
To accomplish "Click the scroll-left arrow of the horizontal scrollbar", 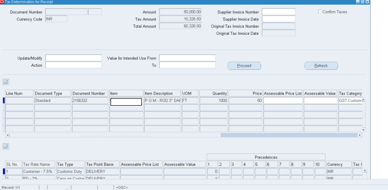I will [x=7, y=135].
